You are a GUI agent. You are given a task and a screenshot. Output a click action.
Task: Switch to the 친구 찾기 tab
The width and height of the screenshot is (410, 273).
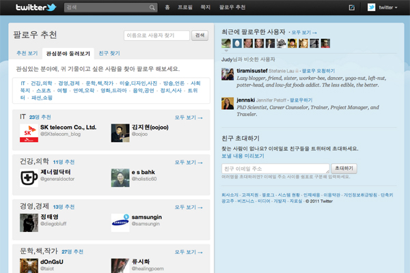[109, 53]
